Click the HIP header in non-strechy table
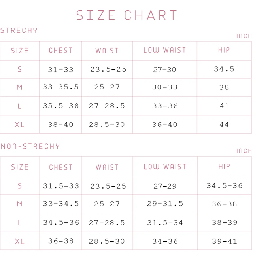This screenshot has height=253, width=253. point(224,166)
